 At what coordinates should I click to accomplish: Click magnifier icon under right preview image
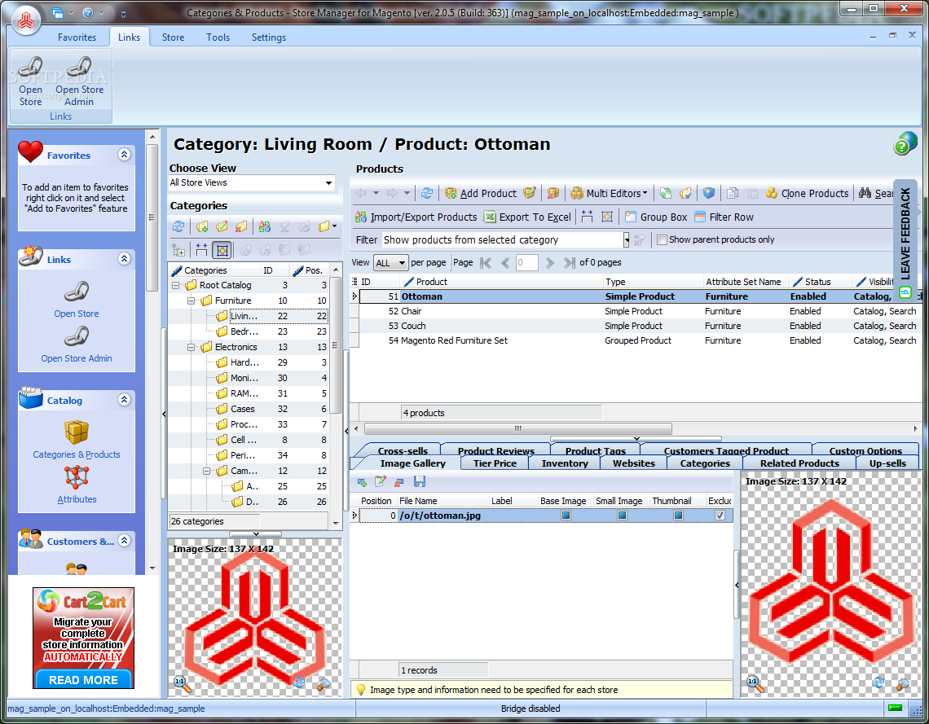(x=903, y=684)
